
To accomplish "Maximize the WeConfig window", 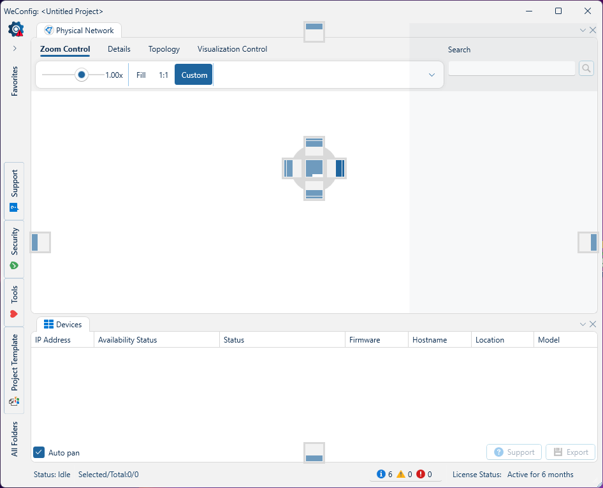I will click(x=558, y=11).
